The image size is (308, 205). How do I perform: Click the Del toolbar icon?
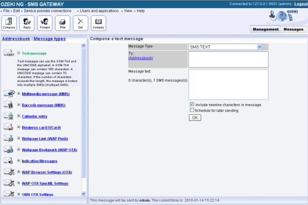click(81, 23)
